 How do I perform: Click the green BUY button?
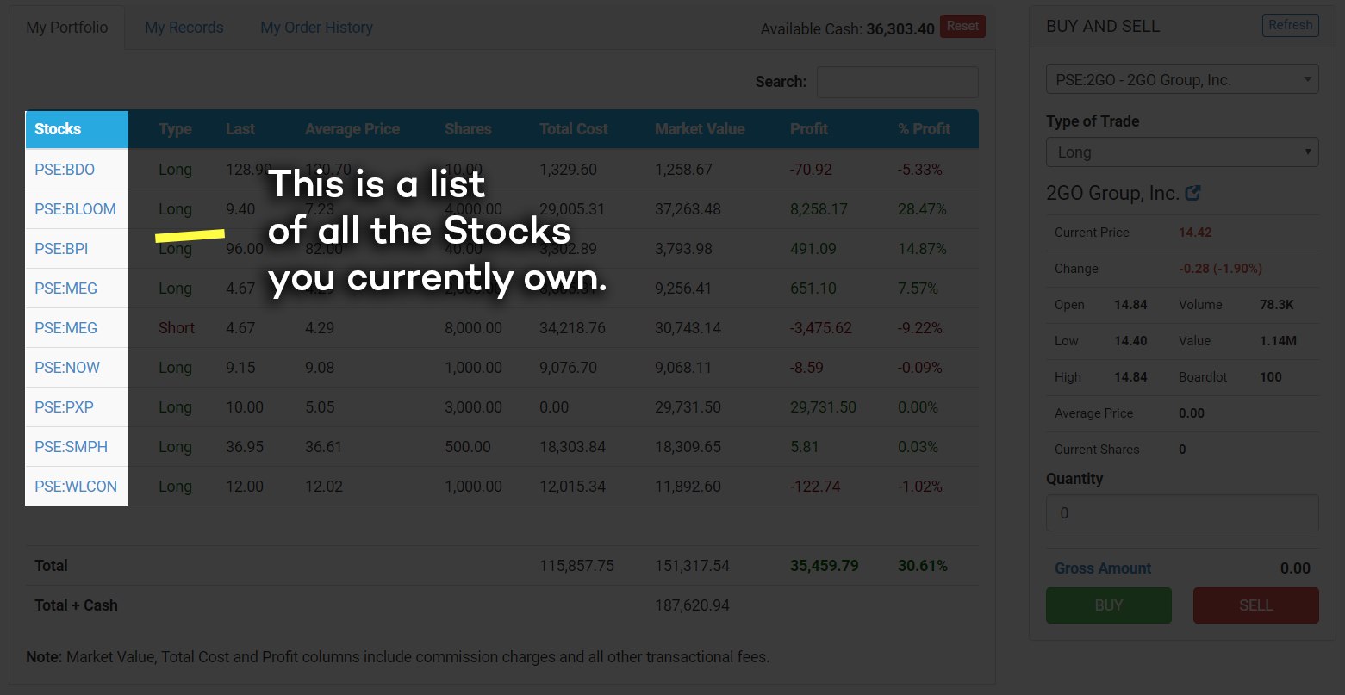tap(1108, 605)
